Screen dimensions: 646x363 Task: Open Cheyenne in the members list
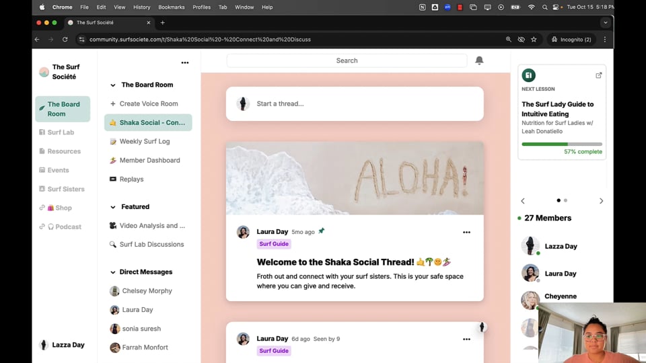coord(561,296)
